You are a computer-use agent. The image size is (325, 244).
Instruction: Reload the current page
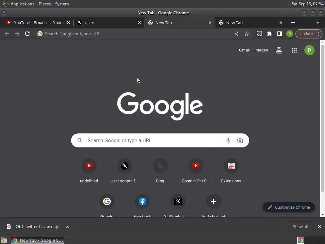point(27,34)
